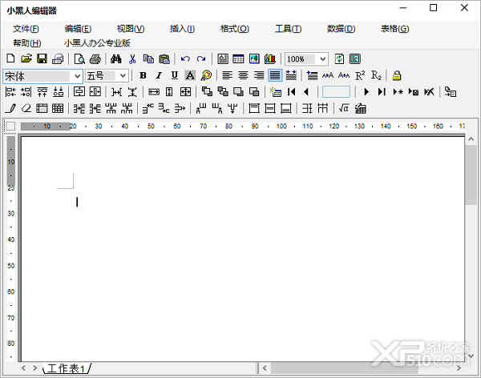
Task: Insert a bar chart
Action: point(270,58)
